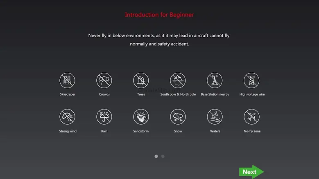Select the Crowds warning icon
The width and height of the screenshot is (319, 179).
tap(104, 81)
